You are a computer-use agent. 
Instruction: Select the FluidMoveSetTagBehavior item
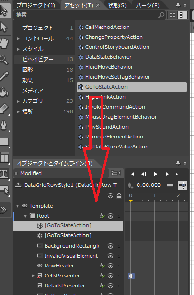click(x=118, y=77)
